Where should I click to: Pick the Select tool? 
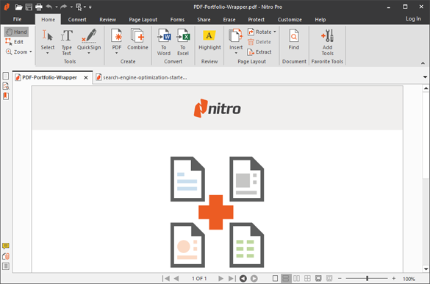[48, 39]
